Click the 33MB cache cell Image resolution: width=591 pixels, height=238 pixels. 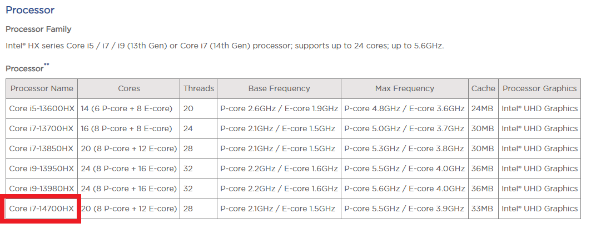483,209
